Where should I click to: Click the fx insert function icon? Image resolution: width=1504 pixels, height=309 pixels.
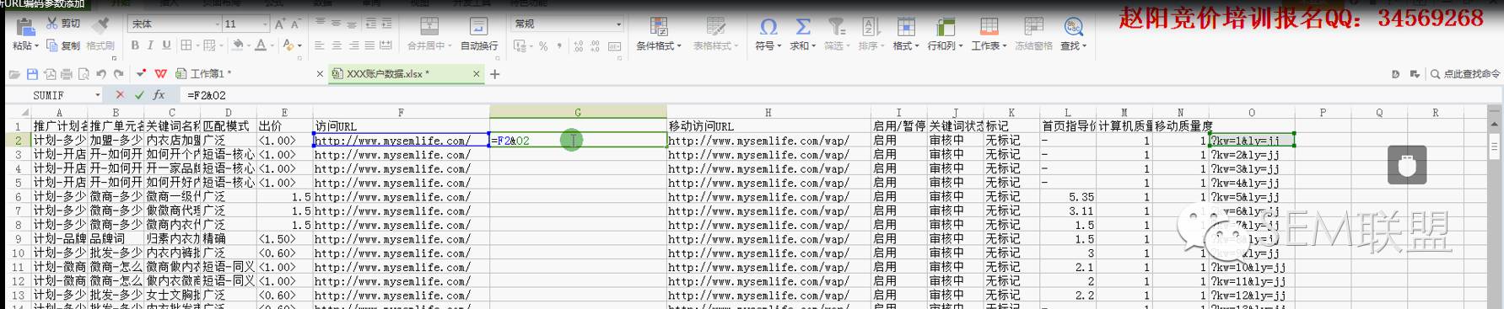[159, 95]
